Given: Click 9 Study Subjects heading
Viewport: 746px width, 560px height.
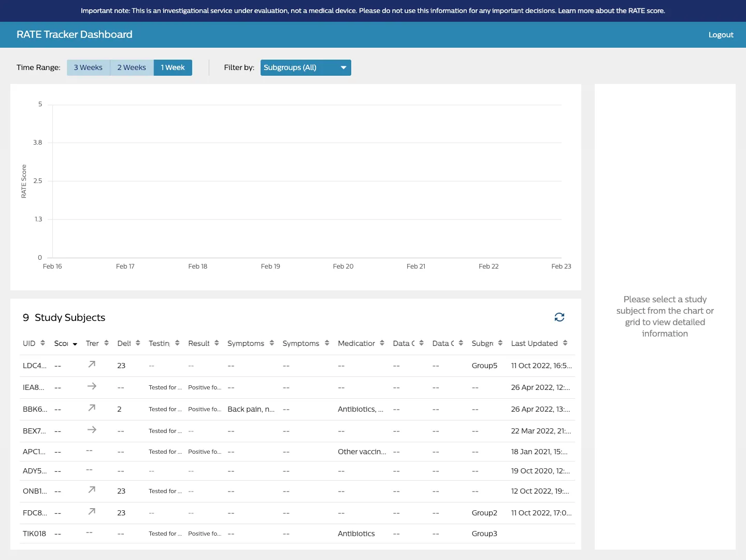Looking at the screenshot, I should pos(64,317).
